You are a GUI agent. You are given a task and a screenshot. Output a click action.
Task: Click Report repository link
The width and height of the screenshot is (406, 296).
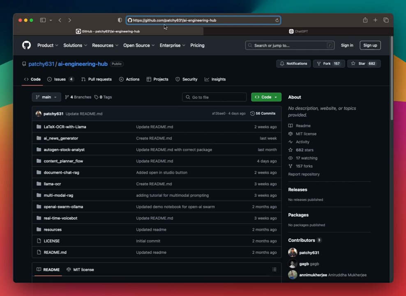coord(304,174)
